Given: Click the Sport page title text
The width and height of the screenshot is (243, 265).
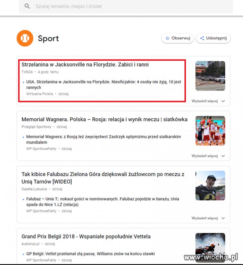Looking at the screenshot, I should tap(48, 38).
